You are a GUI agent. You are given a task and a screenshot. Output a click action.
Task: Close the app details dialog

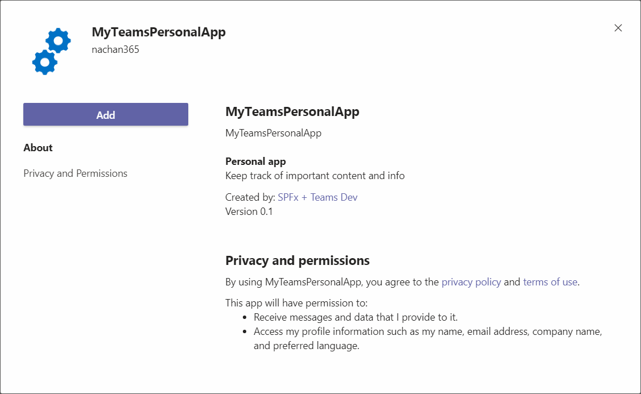pos(618,28)
